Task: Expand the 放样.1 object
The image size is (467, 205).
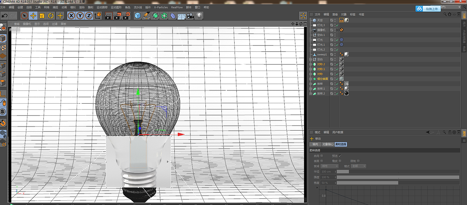Action: tap(311, 89)
